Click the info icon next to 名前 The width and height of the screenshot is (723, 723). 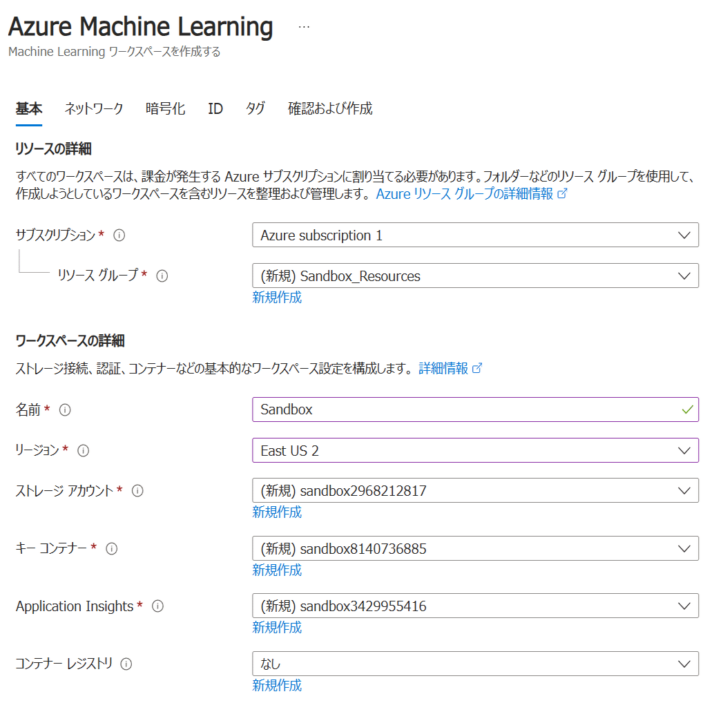point(65,409)
